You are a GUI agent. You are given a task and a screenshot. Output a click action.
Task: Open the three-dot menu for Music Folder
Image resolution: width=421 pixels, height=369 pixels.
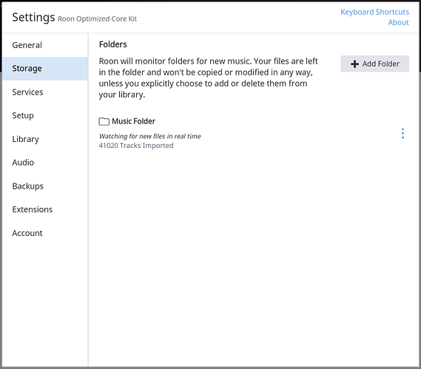(x=403, y=133)
